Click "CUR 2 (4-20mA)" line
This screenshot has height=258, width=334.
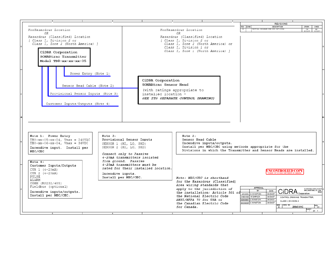[x=44, y=173]
